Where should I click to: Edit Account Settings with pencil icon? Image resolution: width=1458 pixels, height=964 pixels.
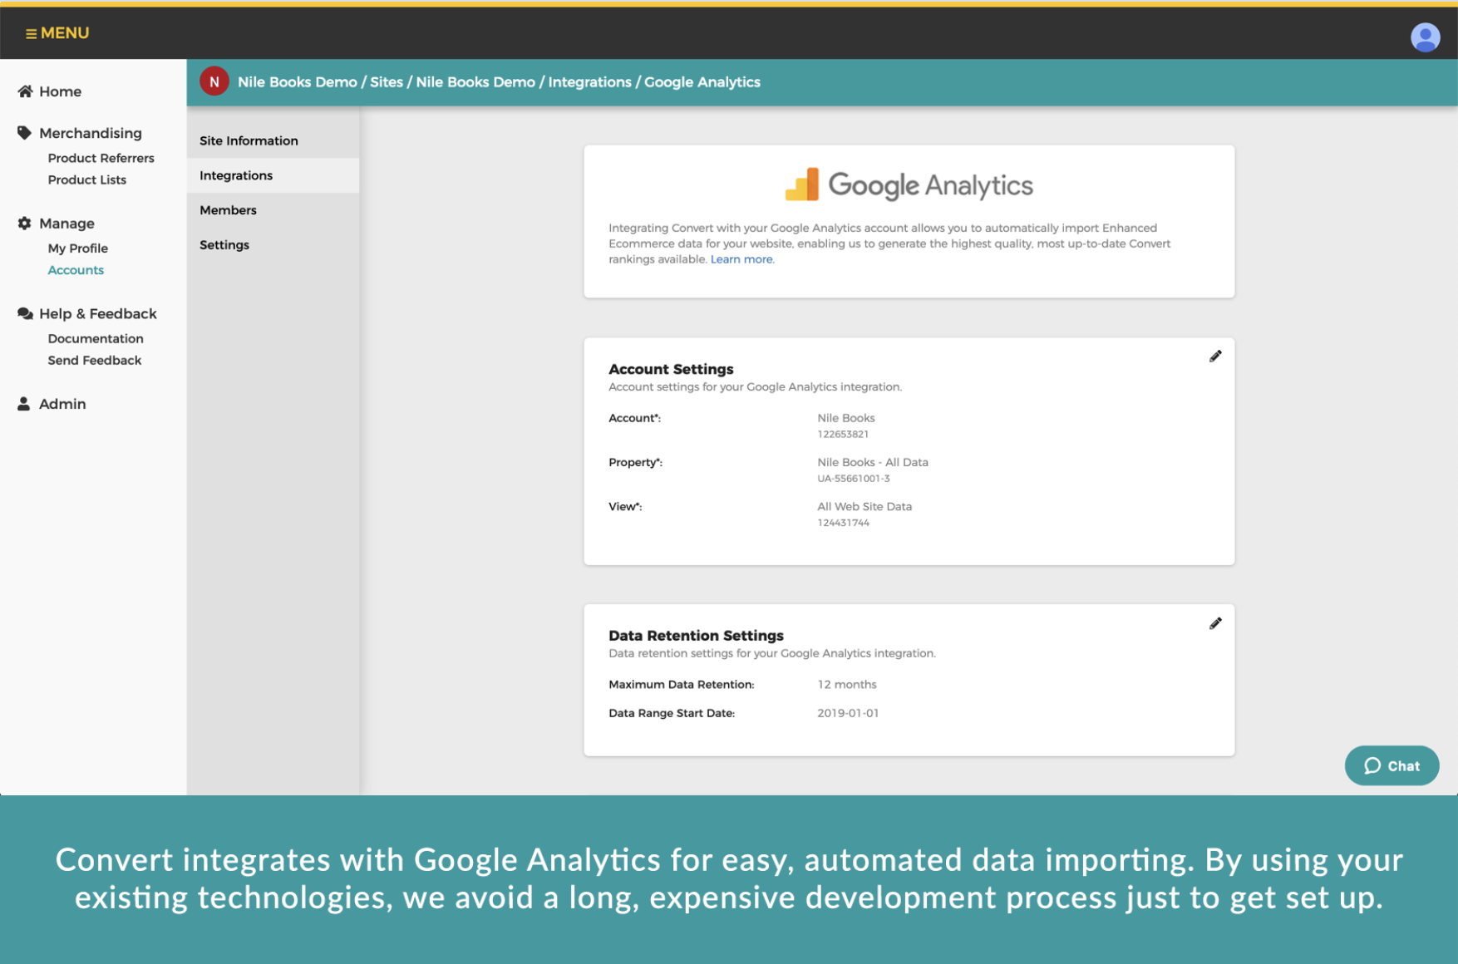(1215, 357)
